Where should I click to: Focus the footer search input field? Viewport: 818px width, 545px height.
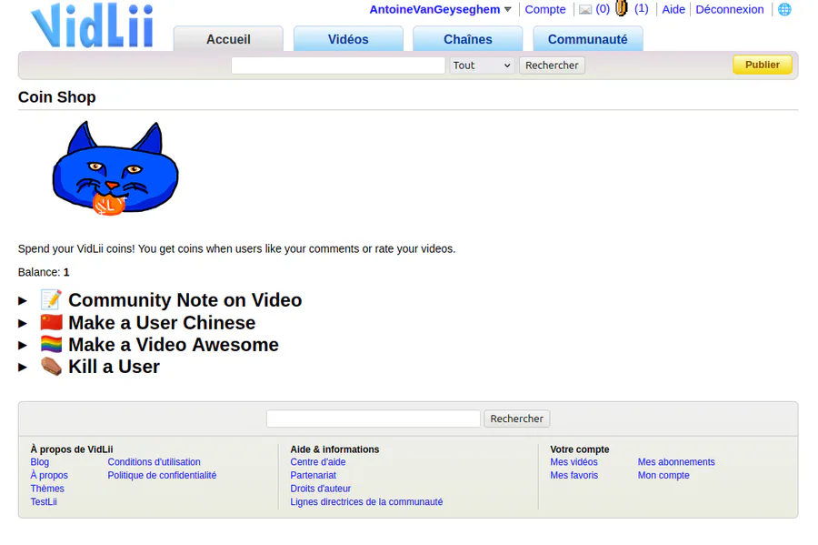[374, 419]
